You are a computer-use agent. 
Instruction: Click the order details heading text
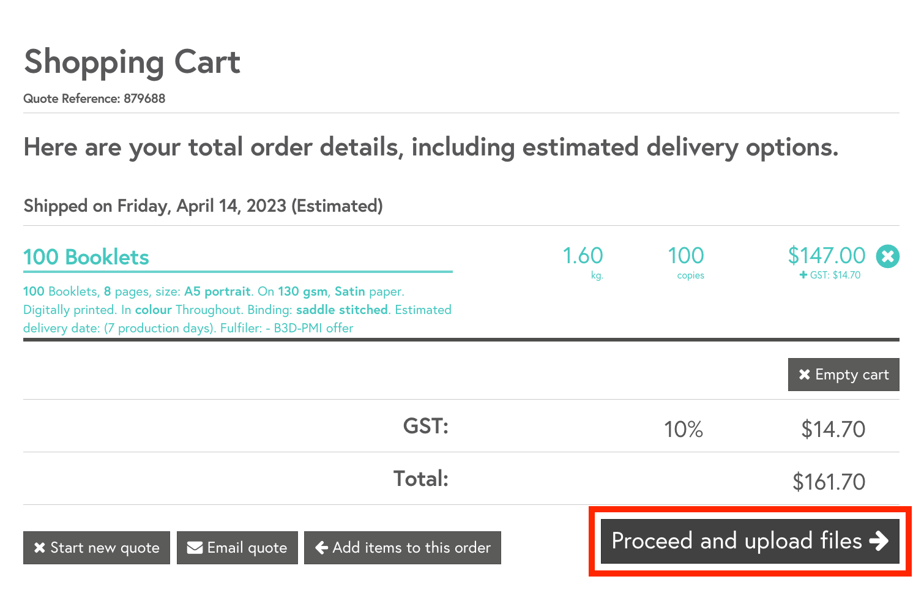[431, 147]
